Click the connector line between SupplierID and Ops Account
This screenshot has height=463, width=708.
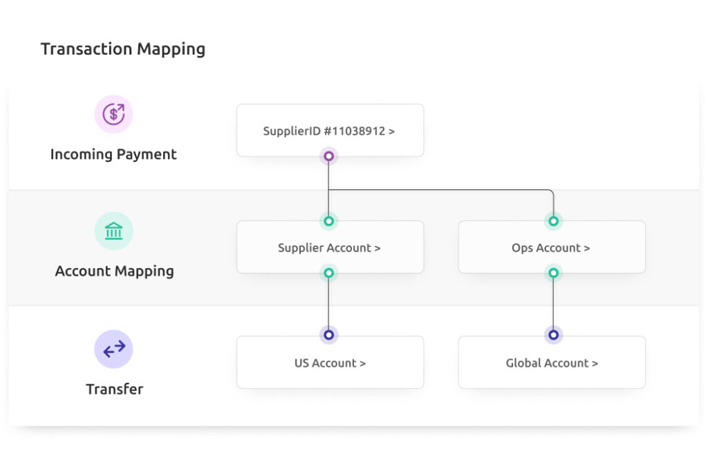[442, 188]
